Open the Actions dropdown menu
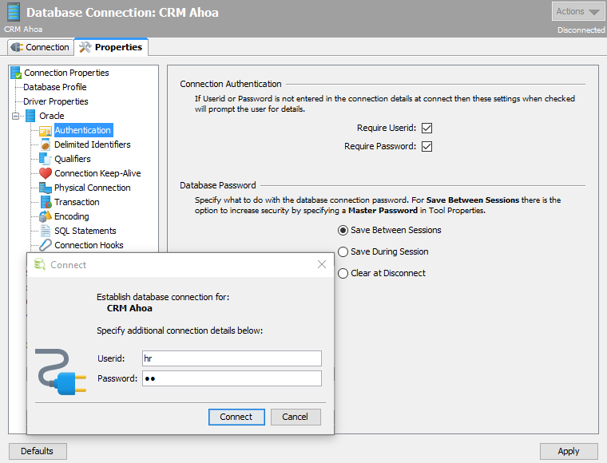 point(578,11)
